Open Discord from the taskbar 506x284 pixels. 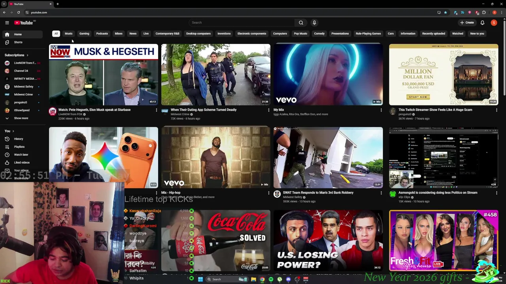(x=288, y=279)
